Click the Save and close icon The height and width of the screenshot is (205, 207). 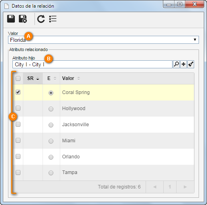tap(23, 19)
